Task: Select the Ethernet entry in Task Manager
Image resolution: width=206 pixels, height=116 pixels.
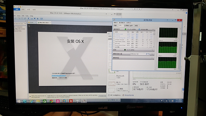Action: click(x=118, y=90)
